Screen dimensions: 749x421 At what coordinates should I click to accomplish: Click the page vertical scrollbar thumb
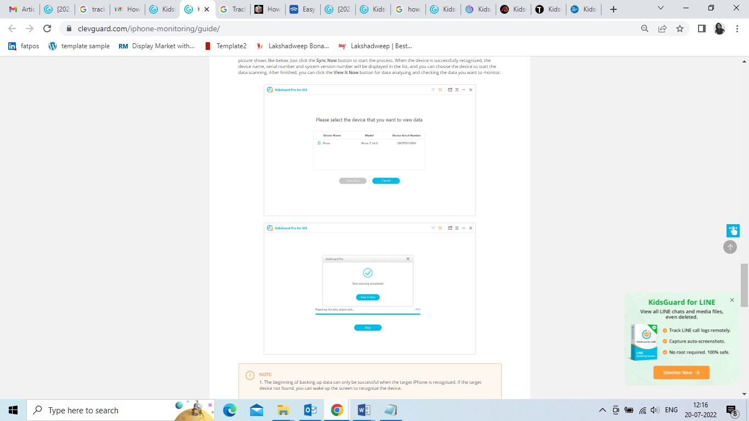(x=744, y=285)
